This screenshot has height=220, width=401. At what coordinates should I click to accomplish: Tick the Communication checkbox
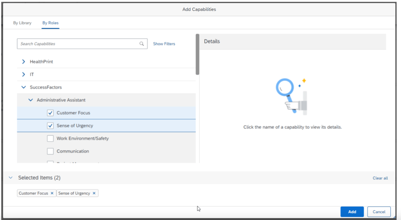click(50, 151)
